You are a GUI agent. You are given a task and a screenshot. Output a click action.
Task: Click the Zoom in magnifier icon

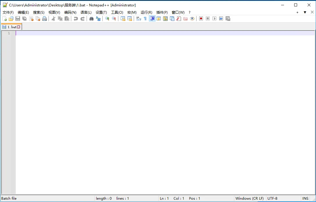coord(107,19)
